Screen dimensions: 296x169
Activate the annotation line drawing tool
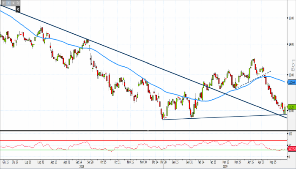click(x=8, y=3)
